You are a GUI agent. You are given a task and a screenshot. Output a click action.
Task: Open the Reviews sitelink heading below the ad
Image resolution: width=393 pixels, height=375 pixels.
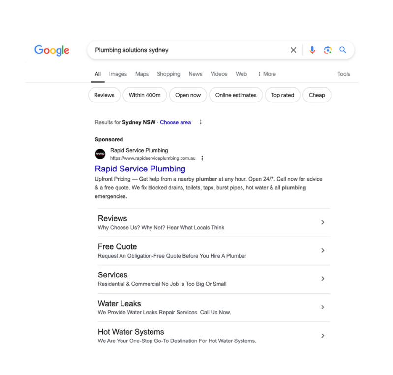112,218
